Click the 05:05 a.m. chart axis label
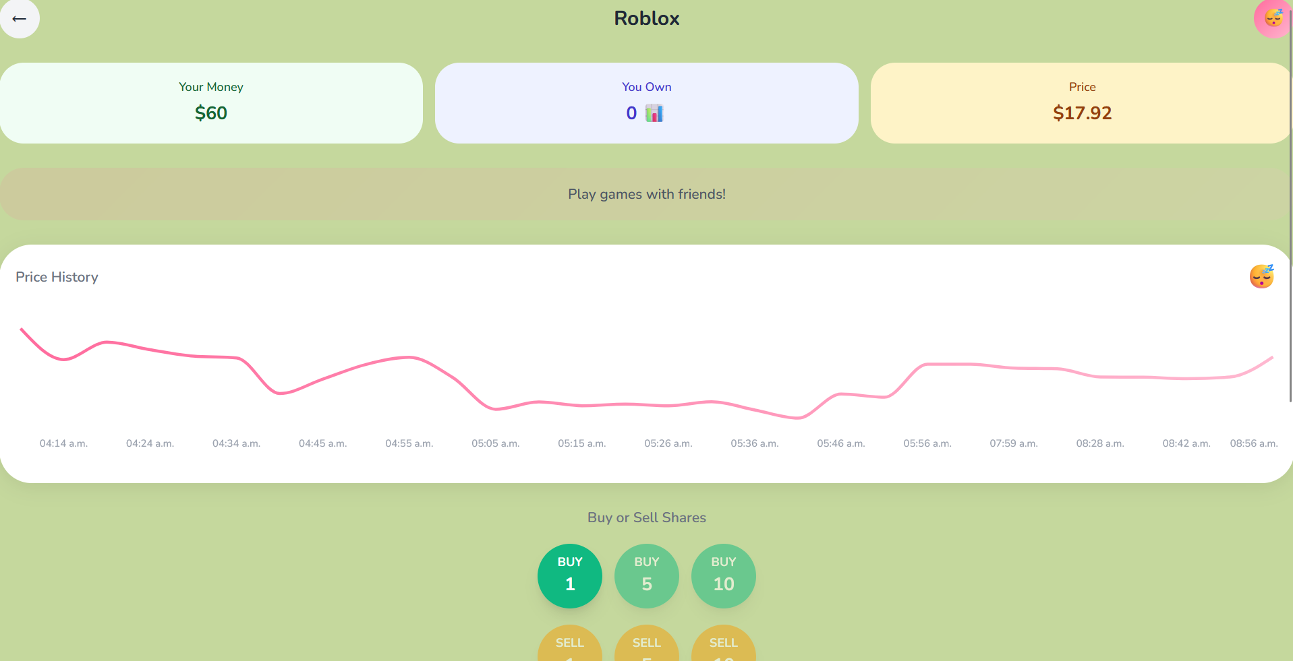Screen dimensions: 1293x661 (x=495, y=443)
